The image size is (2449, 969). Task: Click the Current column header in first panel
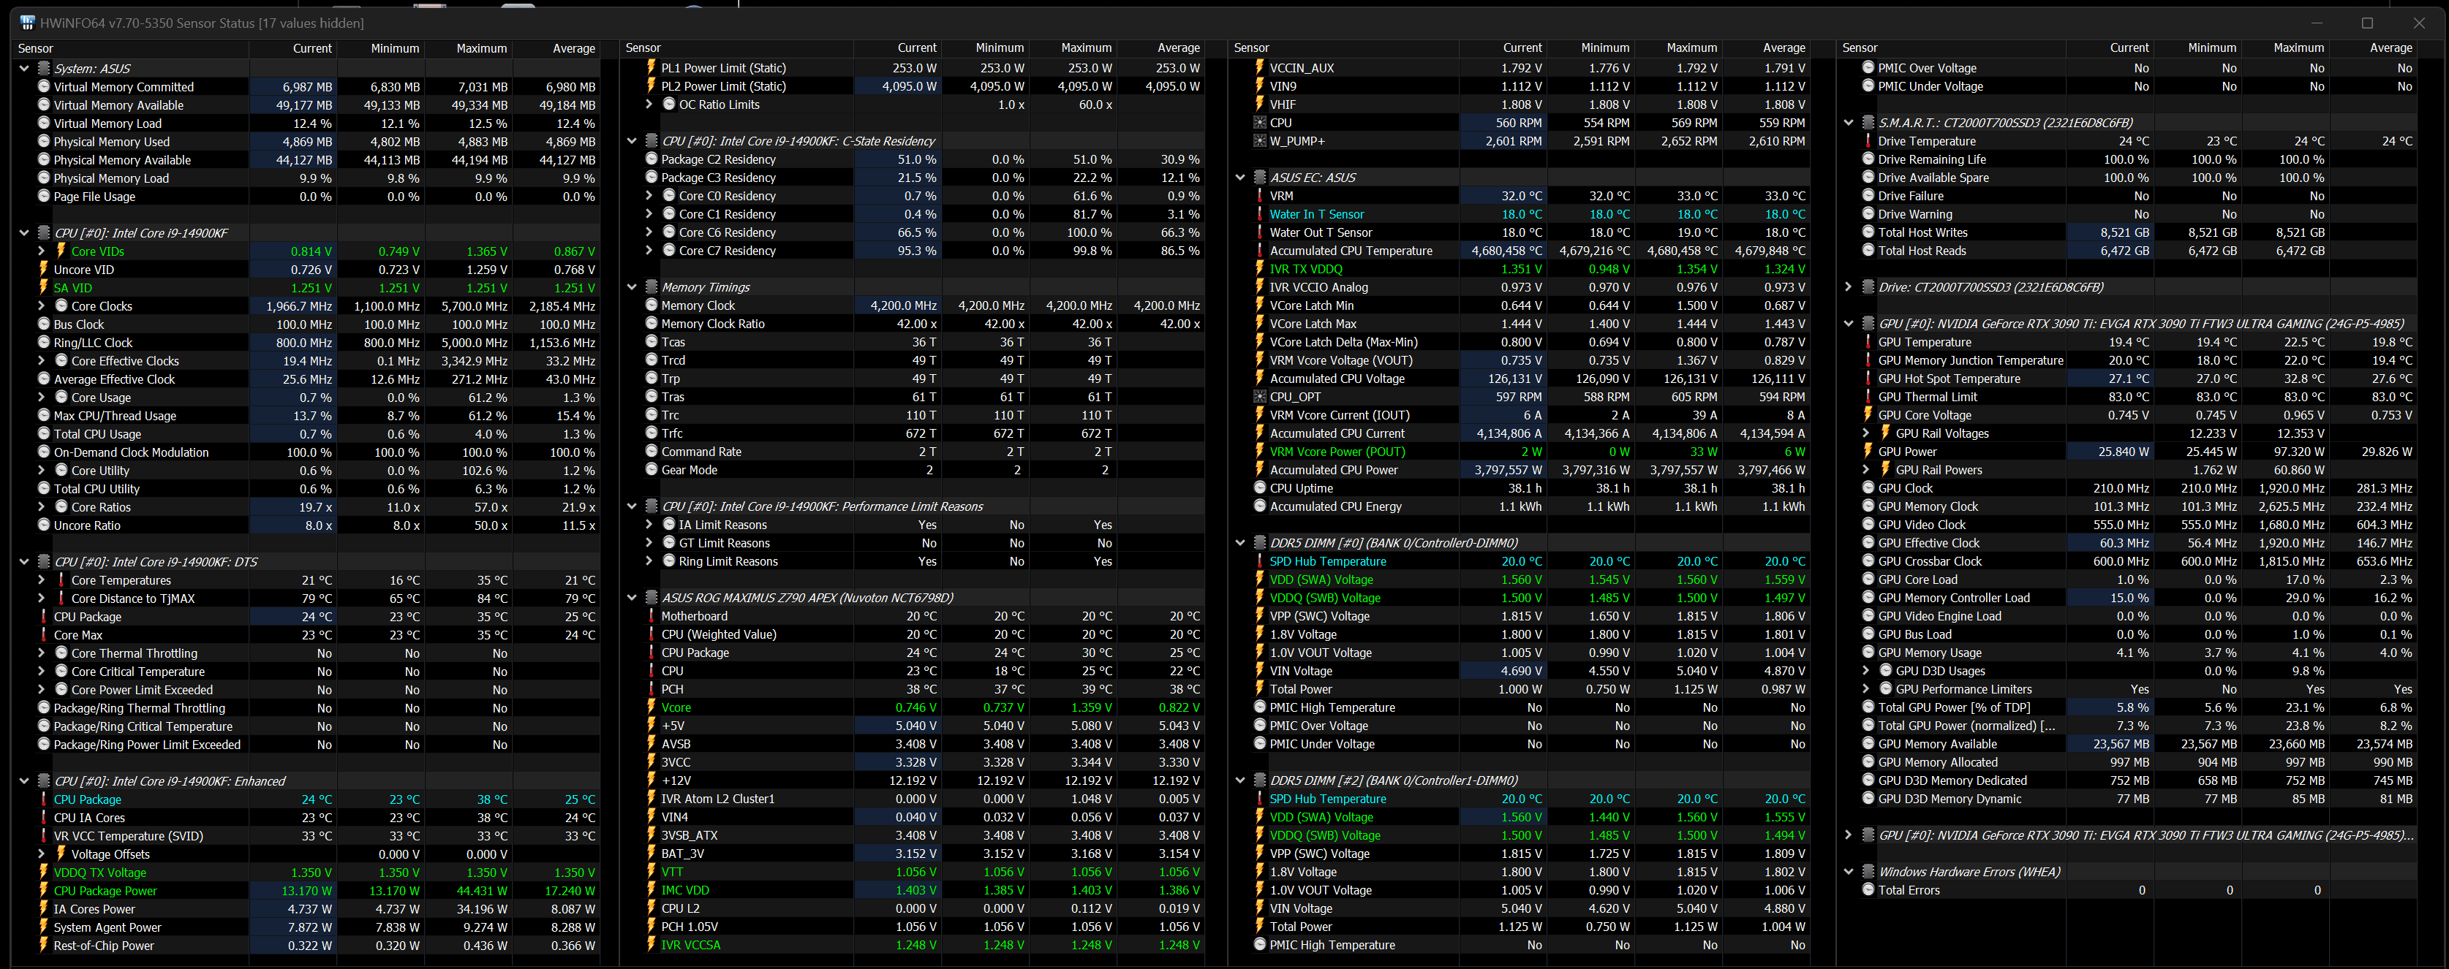[x=312, y=48]
